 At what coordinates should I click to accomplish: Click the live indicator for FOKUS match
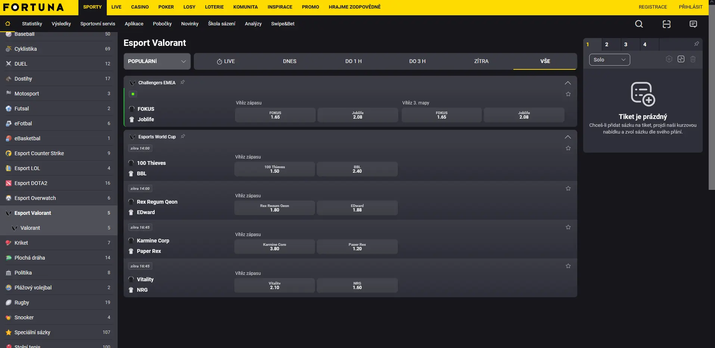[x=133, y=94]
